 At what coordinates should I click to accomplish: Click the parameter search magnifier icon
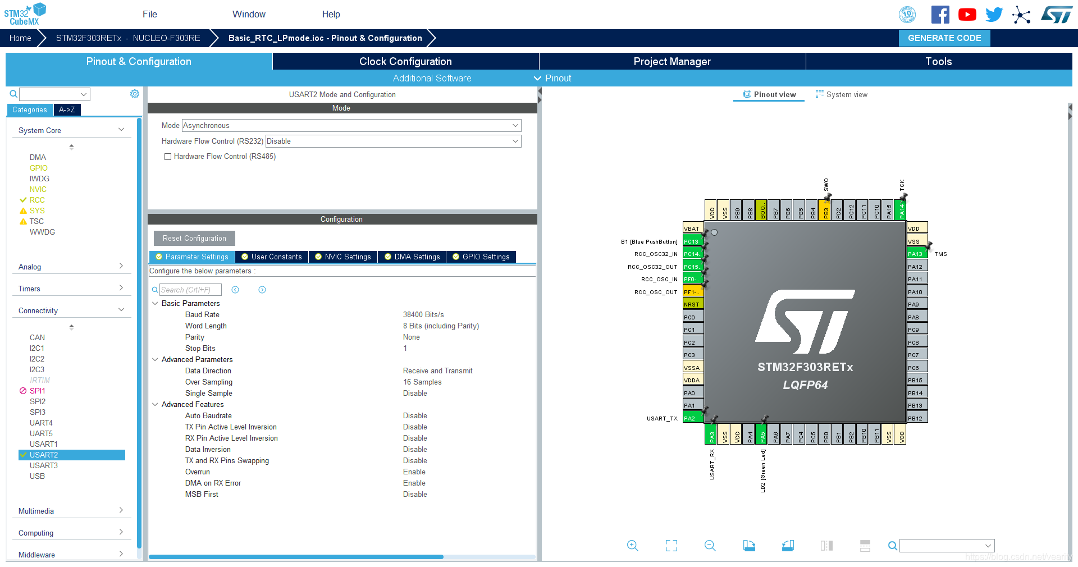(155, 290)
